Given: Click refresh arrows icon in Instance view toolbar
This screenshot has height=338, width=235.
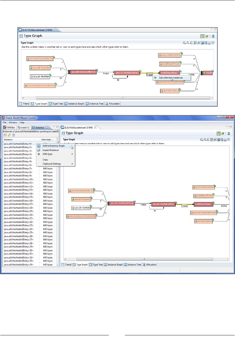Looking at the screenshot, I should pos(9,135).
